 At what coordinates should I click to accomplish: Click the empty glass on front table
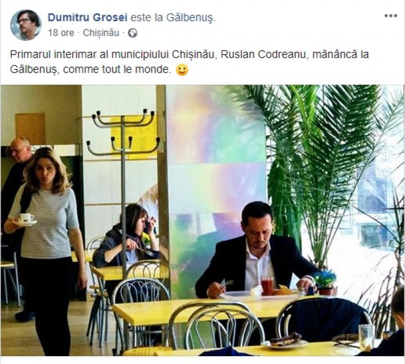(x=366, y=337)
